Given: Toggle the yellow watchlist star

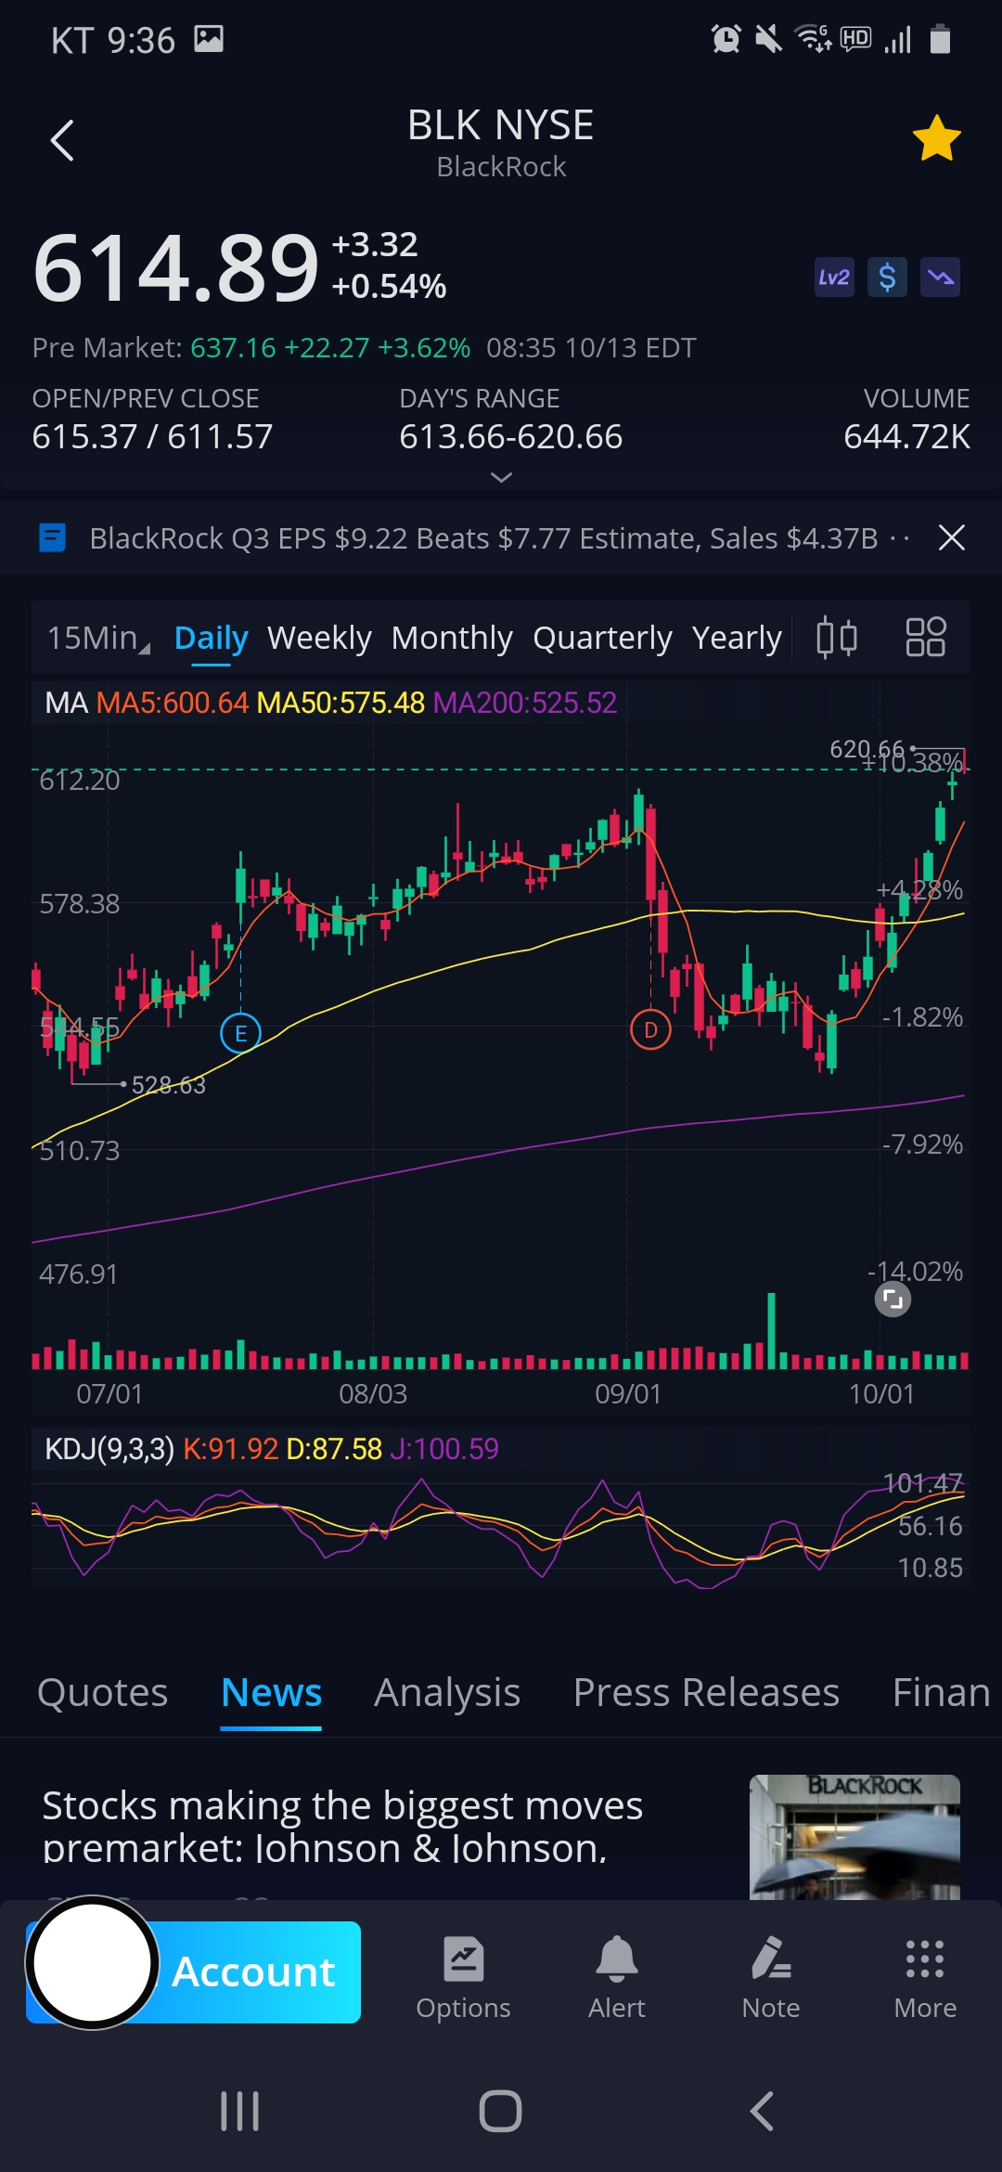Looking at the screenshot, I should point(936,139).
